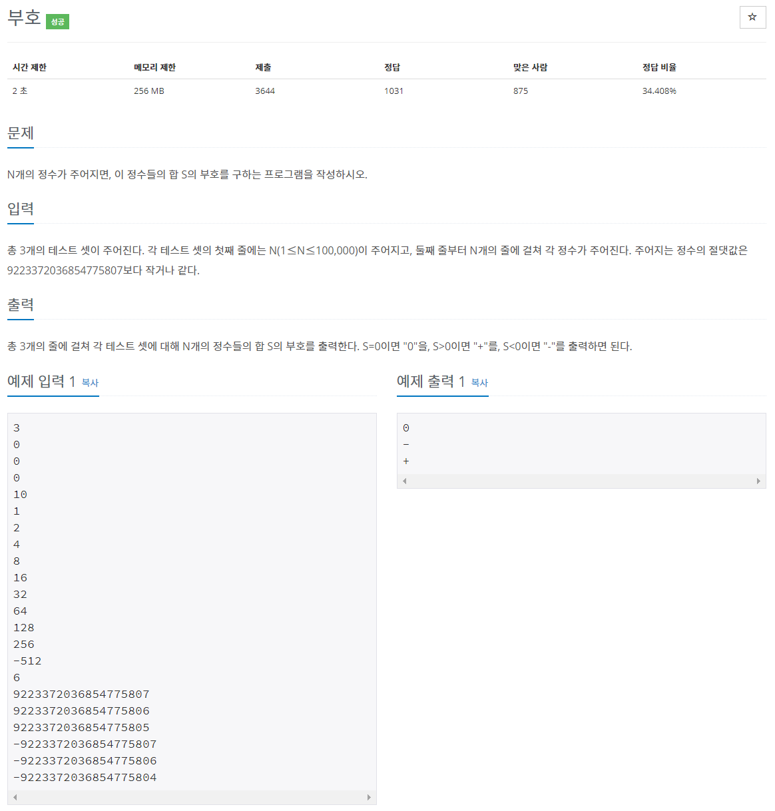The image size is (775, 811).
Task: Click the -512 line in example input
Action: 27,661
